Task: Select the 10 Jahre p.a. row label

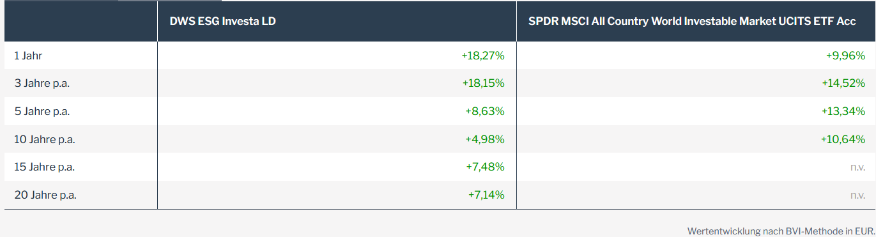Action: 45,139
